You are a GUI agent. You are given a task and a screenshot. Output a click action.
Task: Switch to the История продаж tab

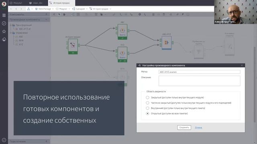pyautogui.click(x=61, y=3)
